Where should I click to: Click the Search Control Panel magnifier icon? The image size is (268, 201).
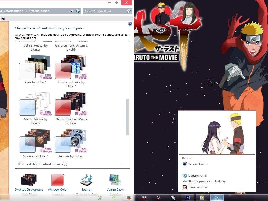[x=129, y=11]
